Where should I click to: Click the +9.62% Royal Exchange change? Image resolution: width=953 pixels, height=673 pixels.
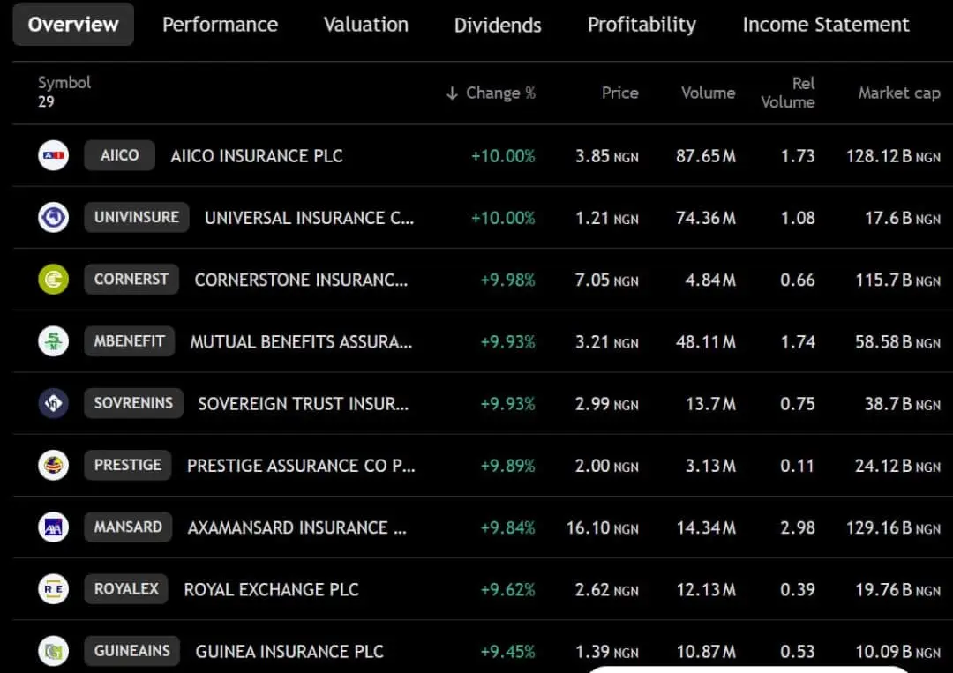[507, 590]
